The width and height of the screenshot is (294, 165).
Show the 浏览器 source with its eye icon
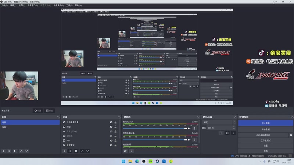[111, 136]
